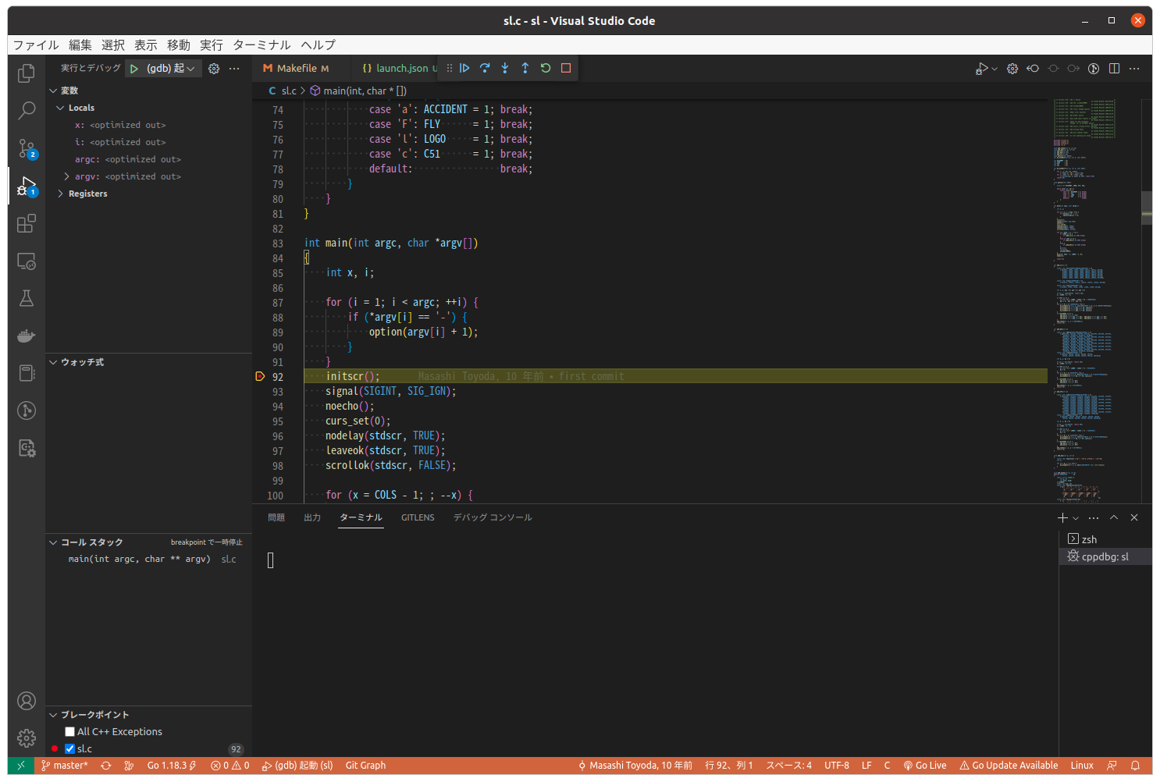Open the Extensions view
The height and width of the screenshot is (782, 1160).
(26, 223)
